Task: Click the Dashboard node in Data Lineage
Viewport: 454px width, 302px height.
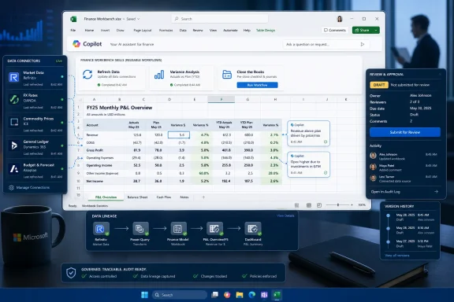Action: pos(253,229)
